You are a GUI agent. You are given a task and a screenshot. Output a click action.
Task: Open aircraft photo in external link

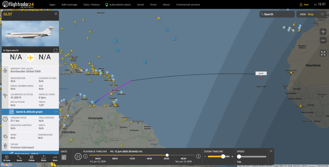(x=55, y=50)
